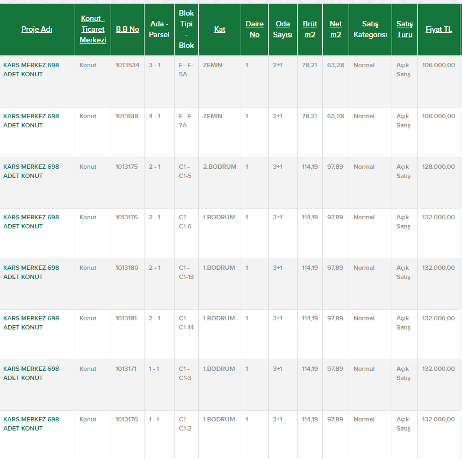
Task: Open project link in row with B.B No 1013618
Action: pyautogui.click(x=31, y=120)
